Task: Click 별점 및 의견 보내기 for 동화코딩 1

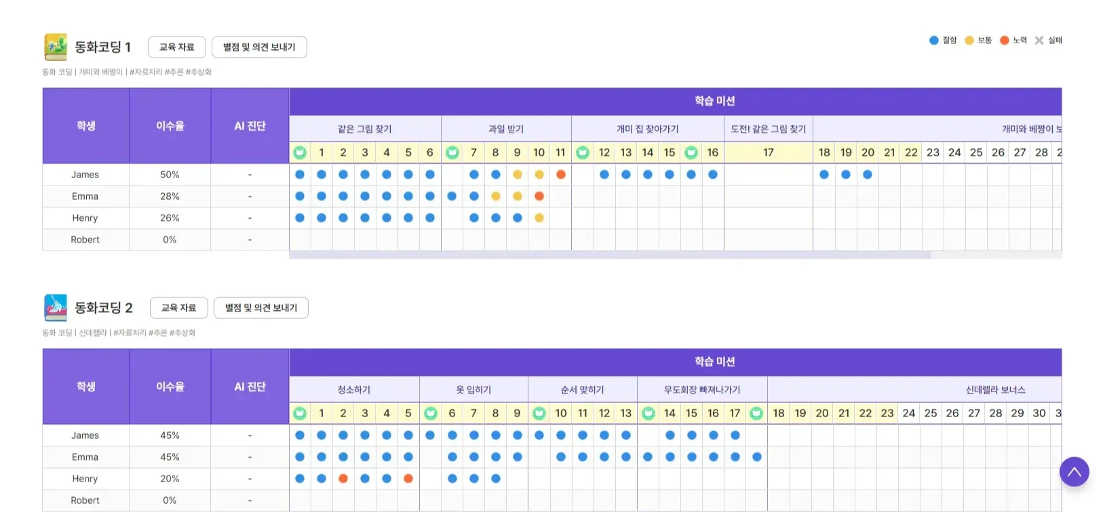Action: coord(259,47)
